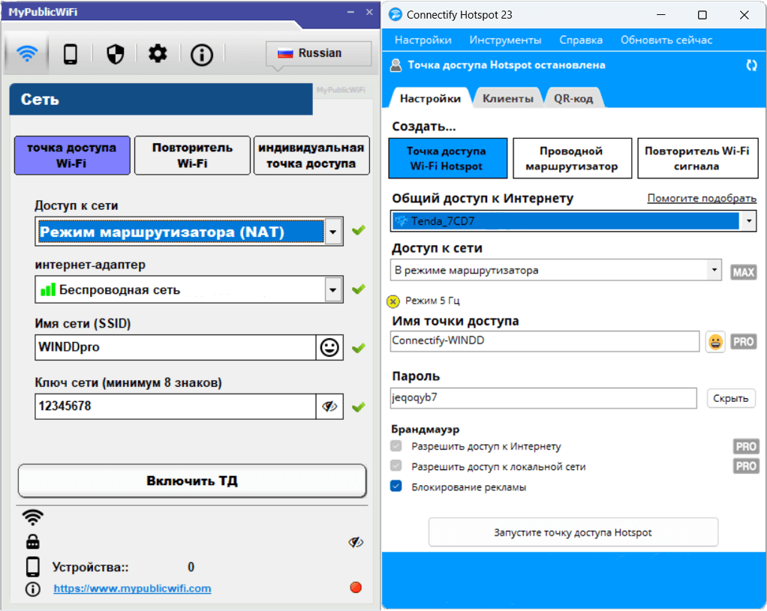Viewport: 767px width, 611px height.
Task: Click the Скрыть password button
Action: 731,398
